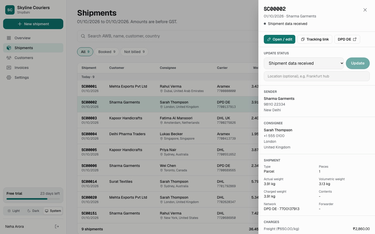The width and height of the screenshot is (375, 234).
Task: Click the Settings gear icon in sidebar
Action: tap(9, 77)
